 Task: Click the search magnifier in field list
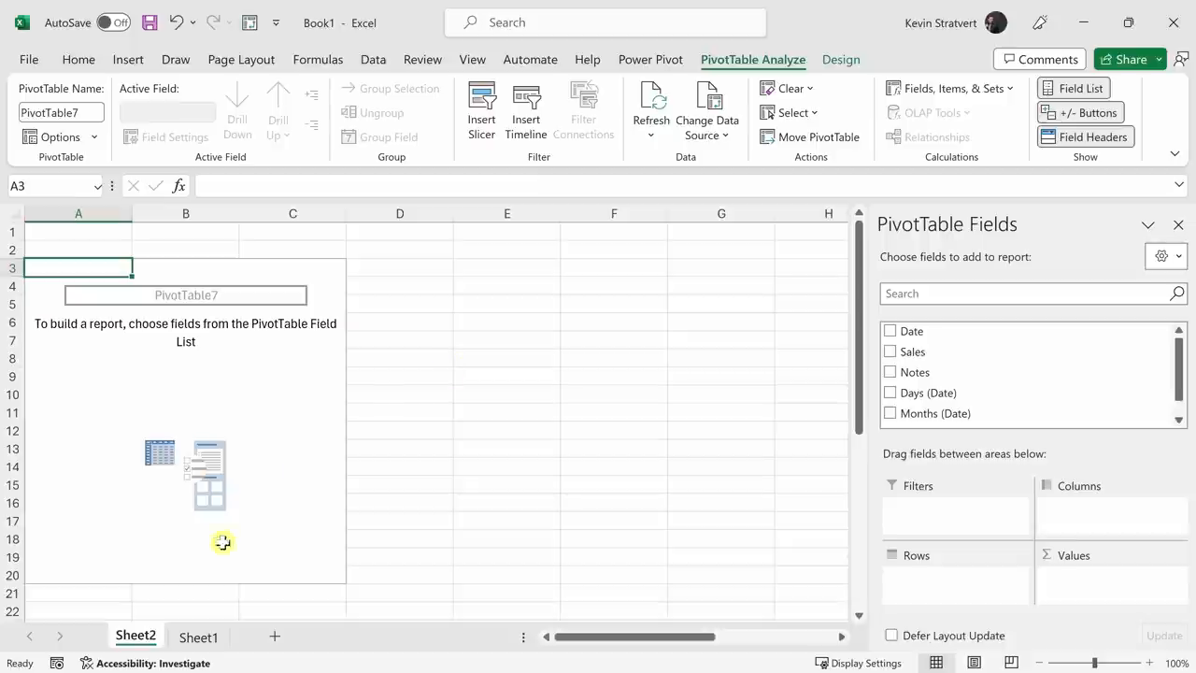[x=1176, y=294]
